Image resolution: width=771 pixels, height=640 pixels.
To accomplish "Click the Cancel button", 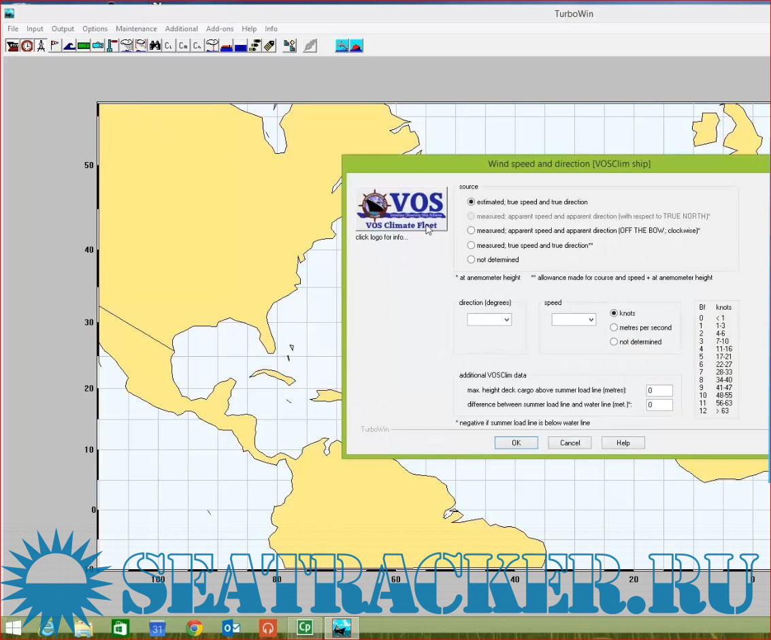I will pos(570,443).
